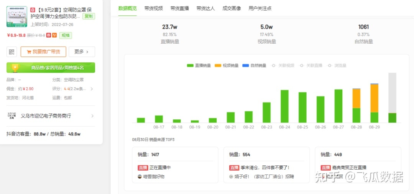414x194 pixels.
Task: Click 我要推广带货 button
Action: coord(43,52)
